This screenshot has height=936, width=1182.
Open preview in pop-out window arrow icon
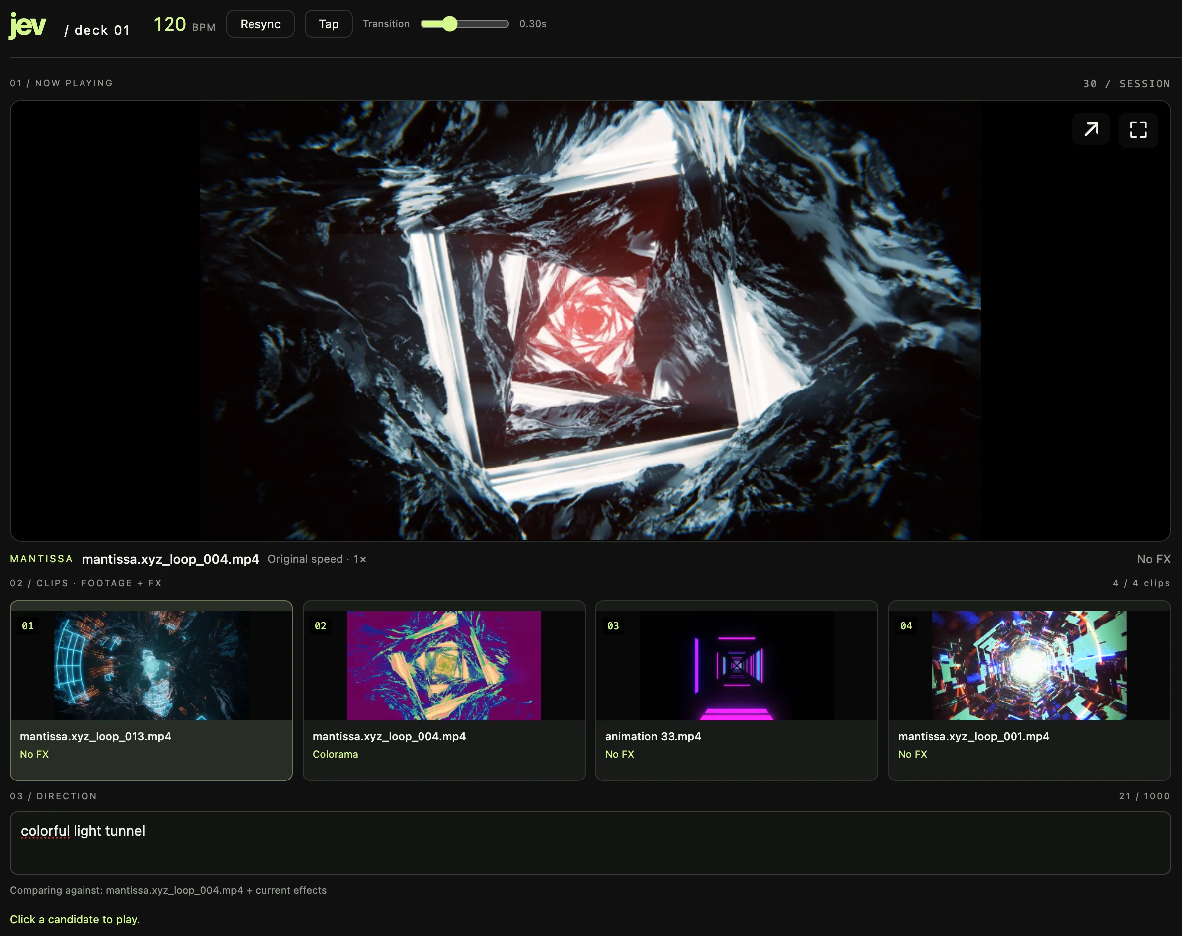point(1091,129)
